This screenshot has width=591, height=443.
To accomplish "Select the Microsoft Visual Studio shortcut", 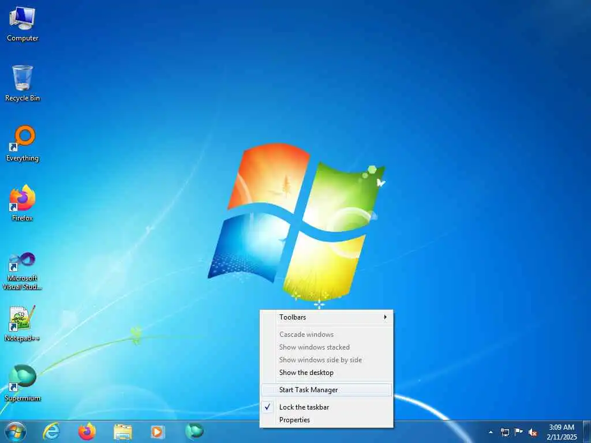I will pyautogui.click(x=23, y=271).
